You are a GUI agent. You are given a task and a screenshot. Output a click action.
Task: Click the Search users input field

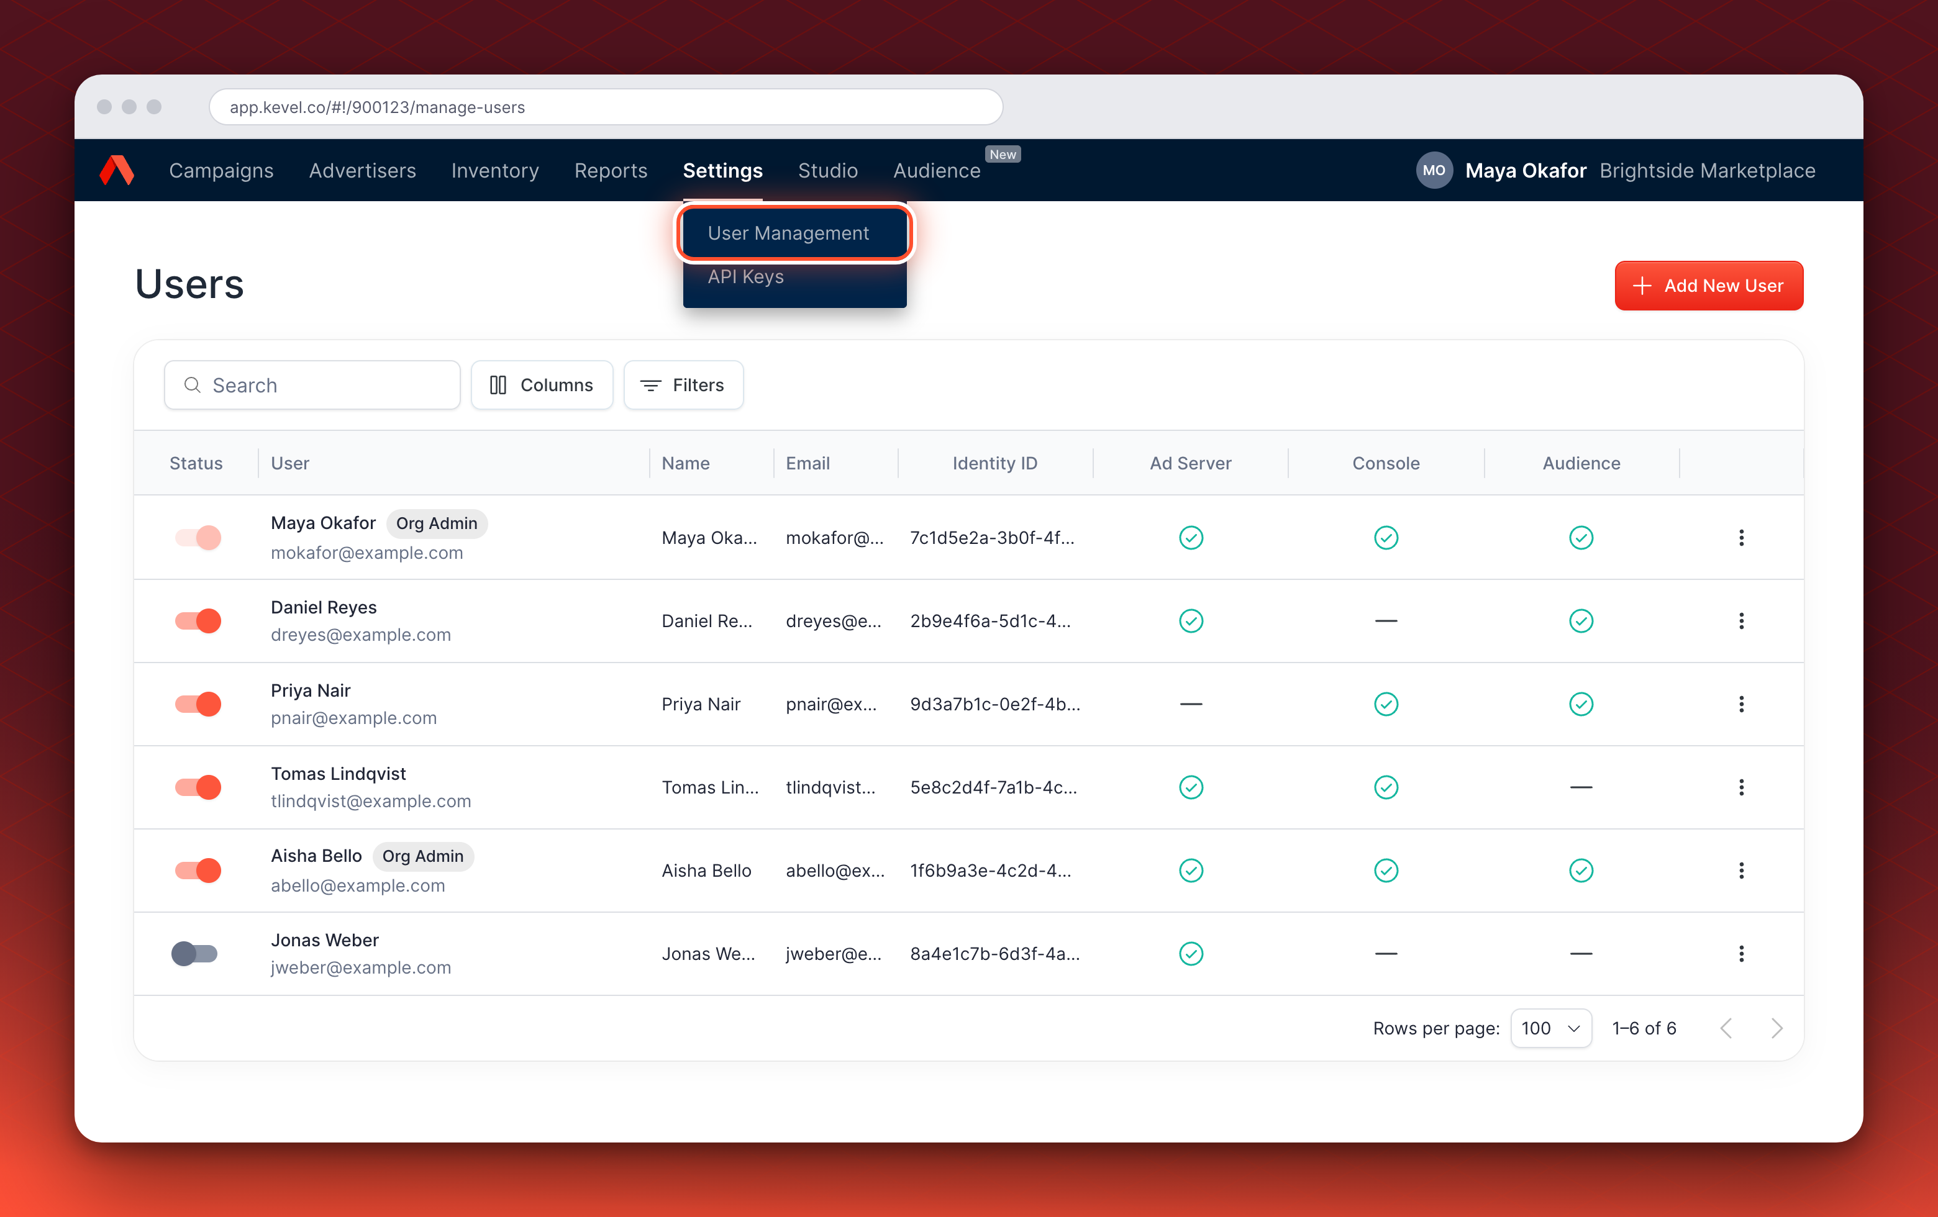(x=312, y=386)
